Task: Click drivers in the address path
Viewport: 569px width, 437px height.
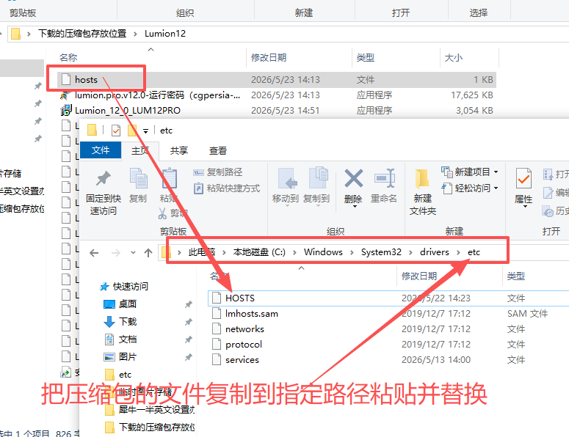Action: (435, 252)
